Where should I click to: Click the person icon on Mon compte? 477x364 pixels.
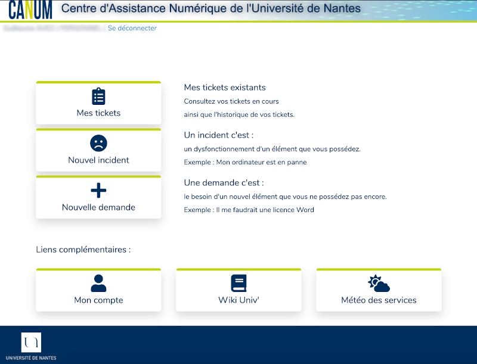[98, 282]
